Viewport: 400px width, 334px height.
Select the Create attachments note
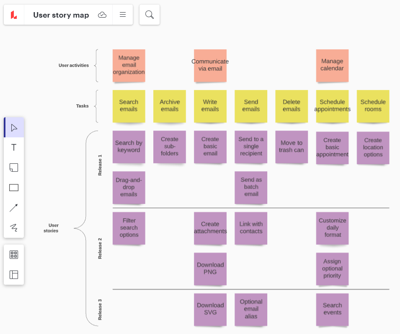(x=210, y=228)
